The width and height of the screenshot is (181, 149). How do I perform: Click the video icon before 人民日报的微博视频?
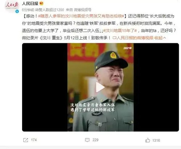114,38
